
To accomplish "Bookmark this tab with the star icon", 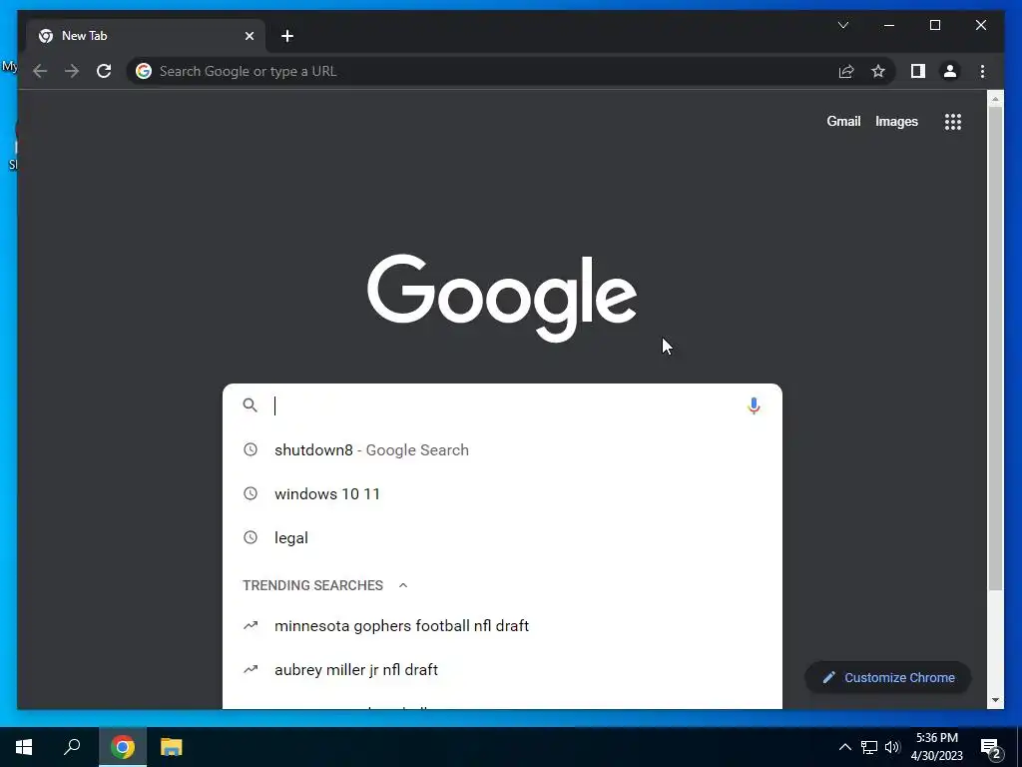I will [878, 71].
